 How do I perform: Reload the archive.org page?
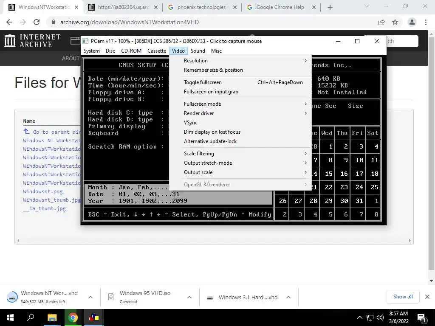(x=37, y=22)
